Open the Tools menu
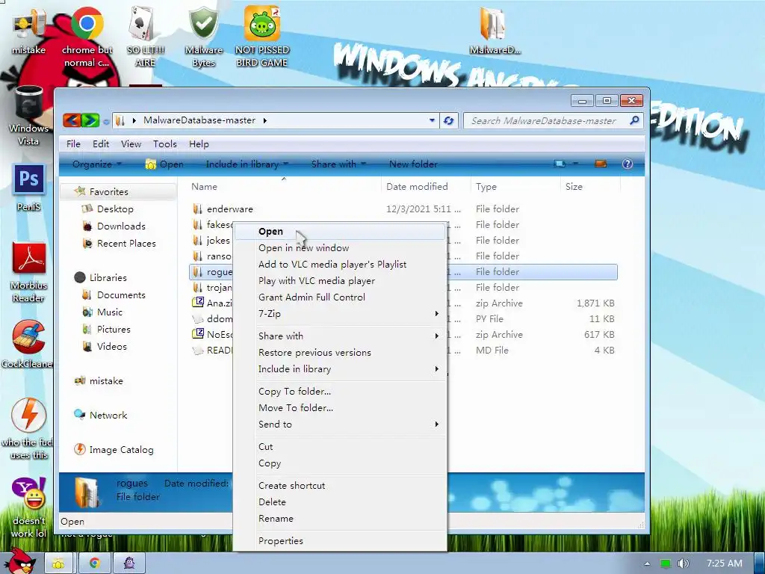Screen dimensions: 765x574 (165, 144)
